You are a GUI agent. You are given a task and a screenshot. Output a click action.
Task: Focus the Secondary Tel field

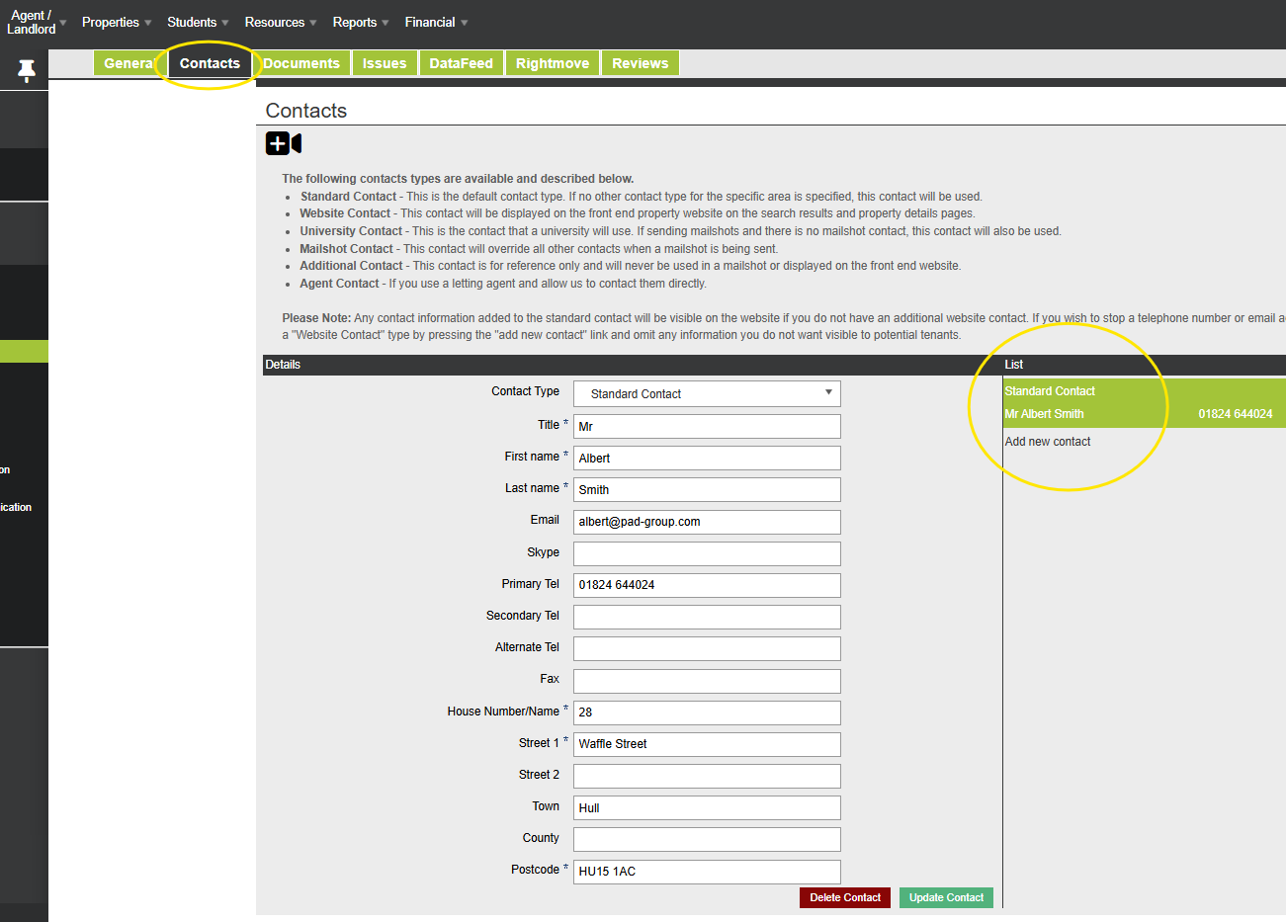[707, 617]
